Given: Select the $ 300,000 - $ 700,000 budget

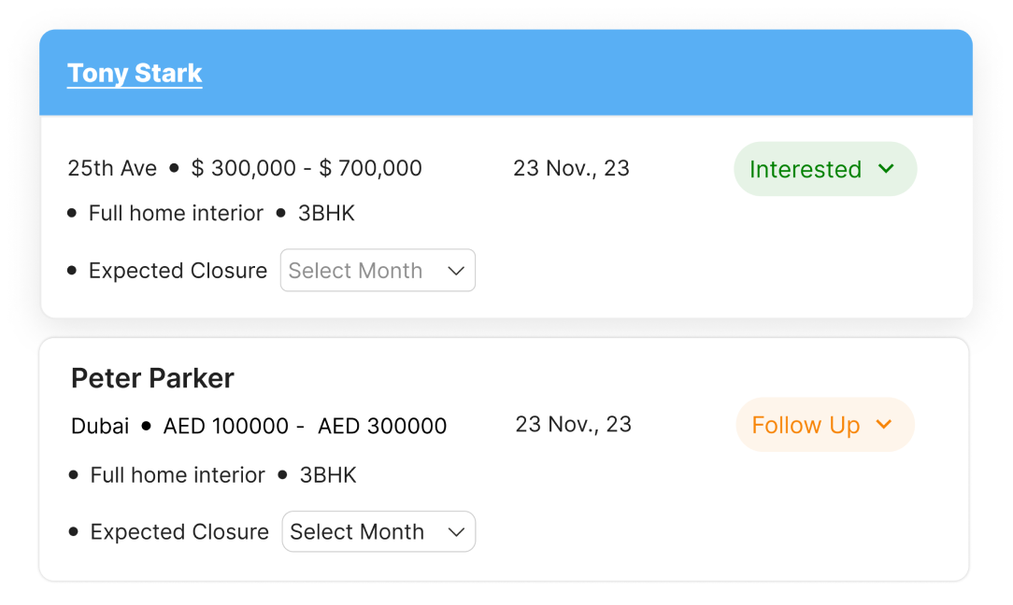Looking at the screenshot, I should point(307,168).
